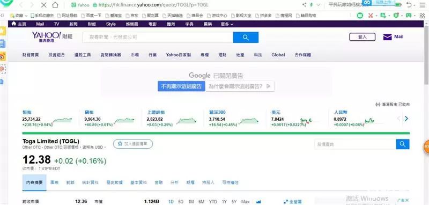Click the 不再顯示這則廣告 button
The height and width of the screenshot is (205, 429).
point(181,86)
